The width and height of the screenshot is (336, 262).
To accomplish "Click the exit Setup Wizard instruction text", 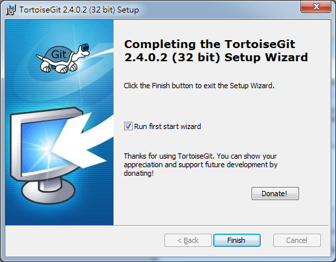I will [199, 86].
